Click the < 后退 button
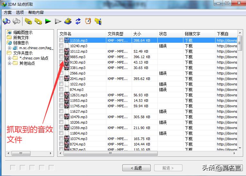Viewport: 246px width, 176px height. tap(136, 168)
